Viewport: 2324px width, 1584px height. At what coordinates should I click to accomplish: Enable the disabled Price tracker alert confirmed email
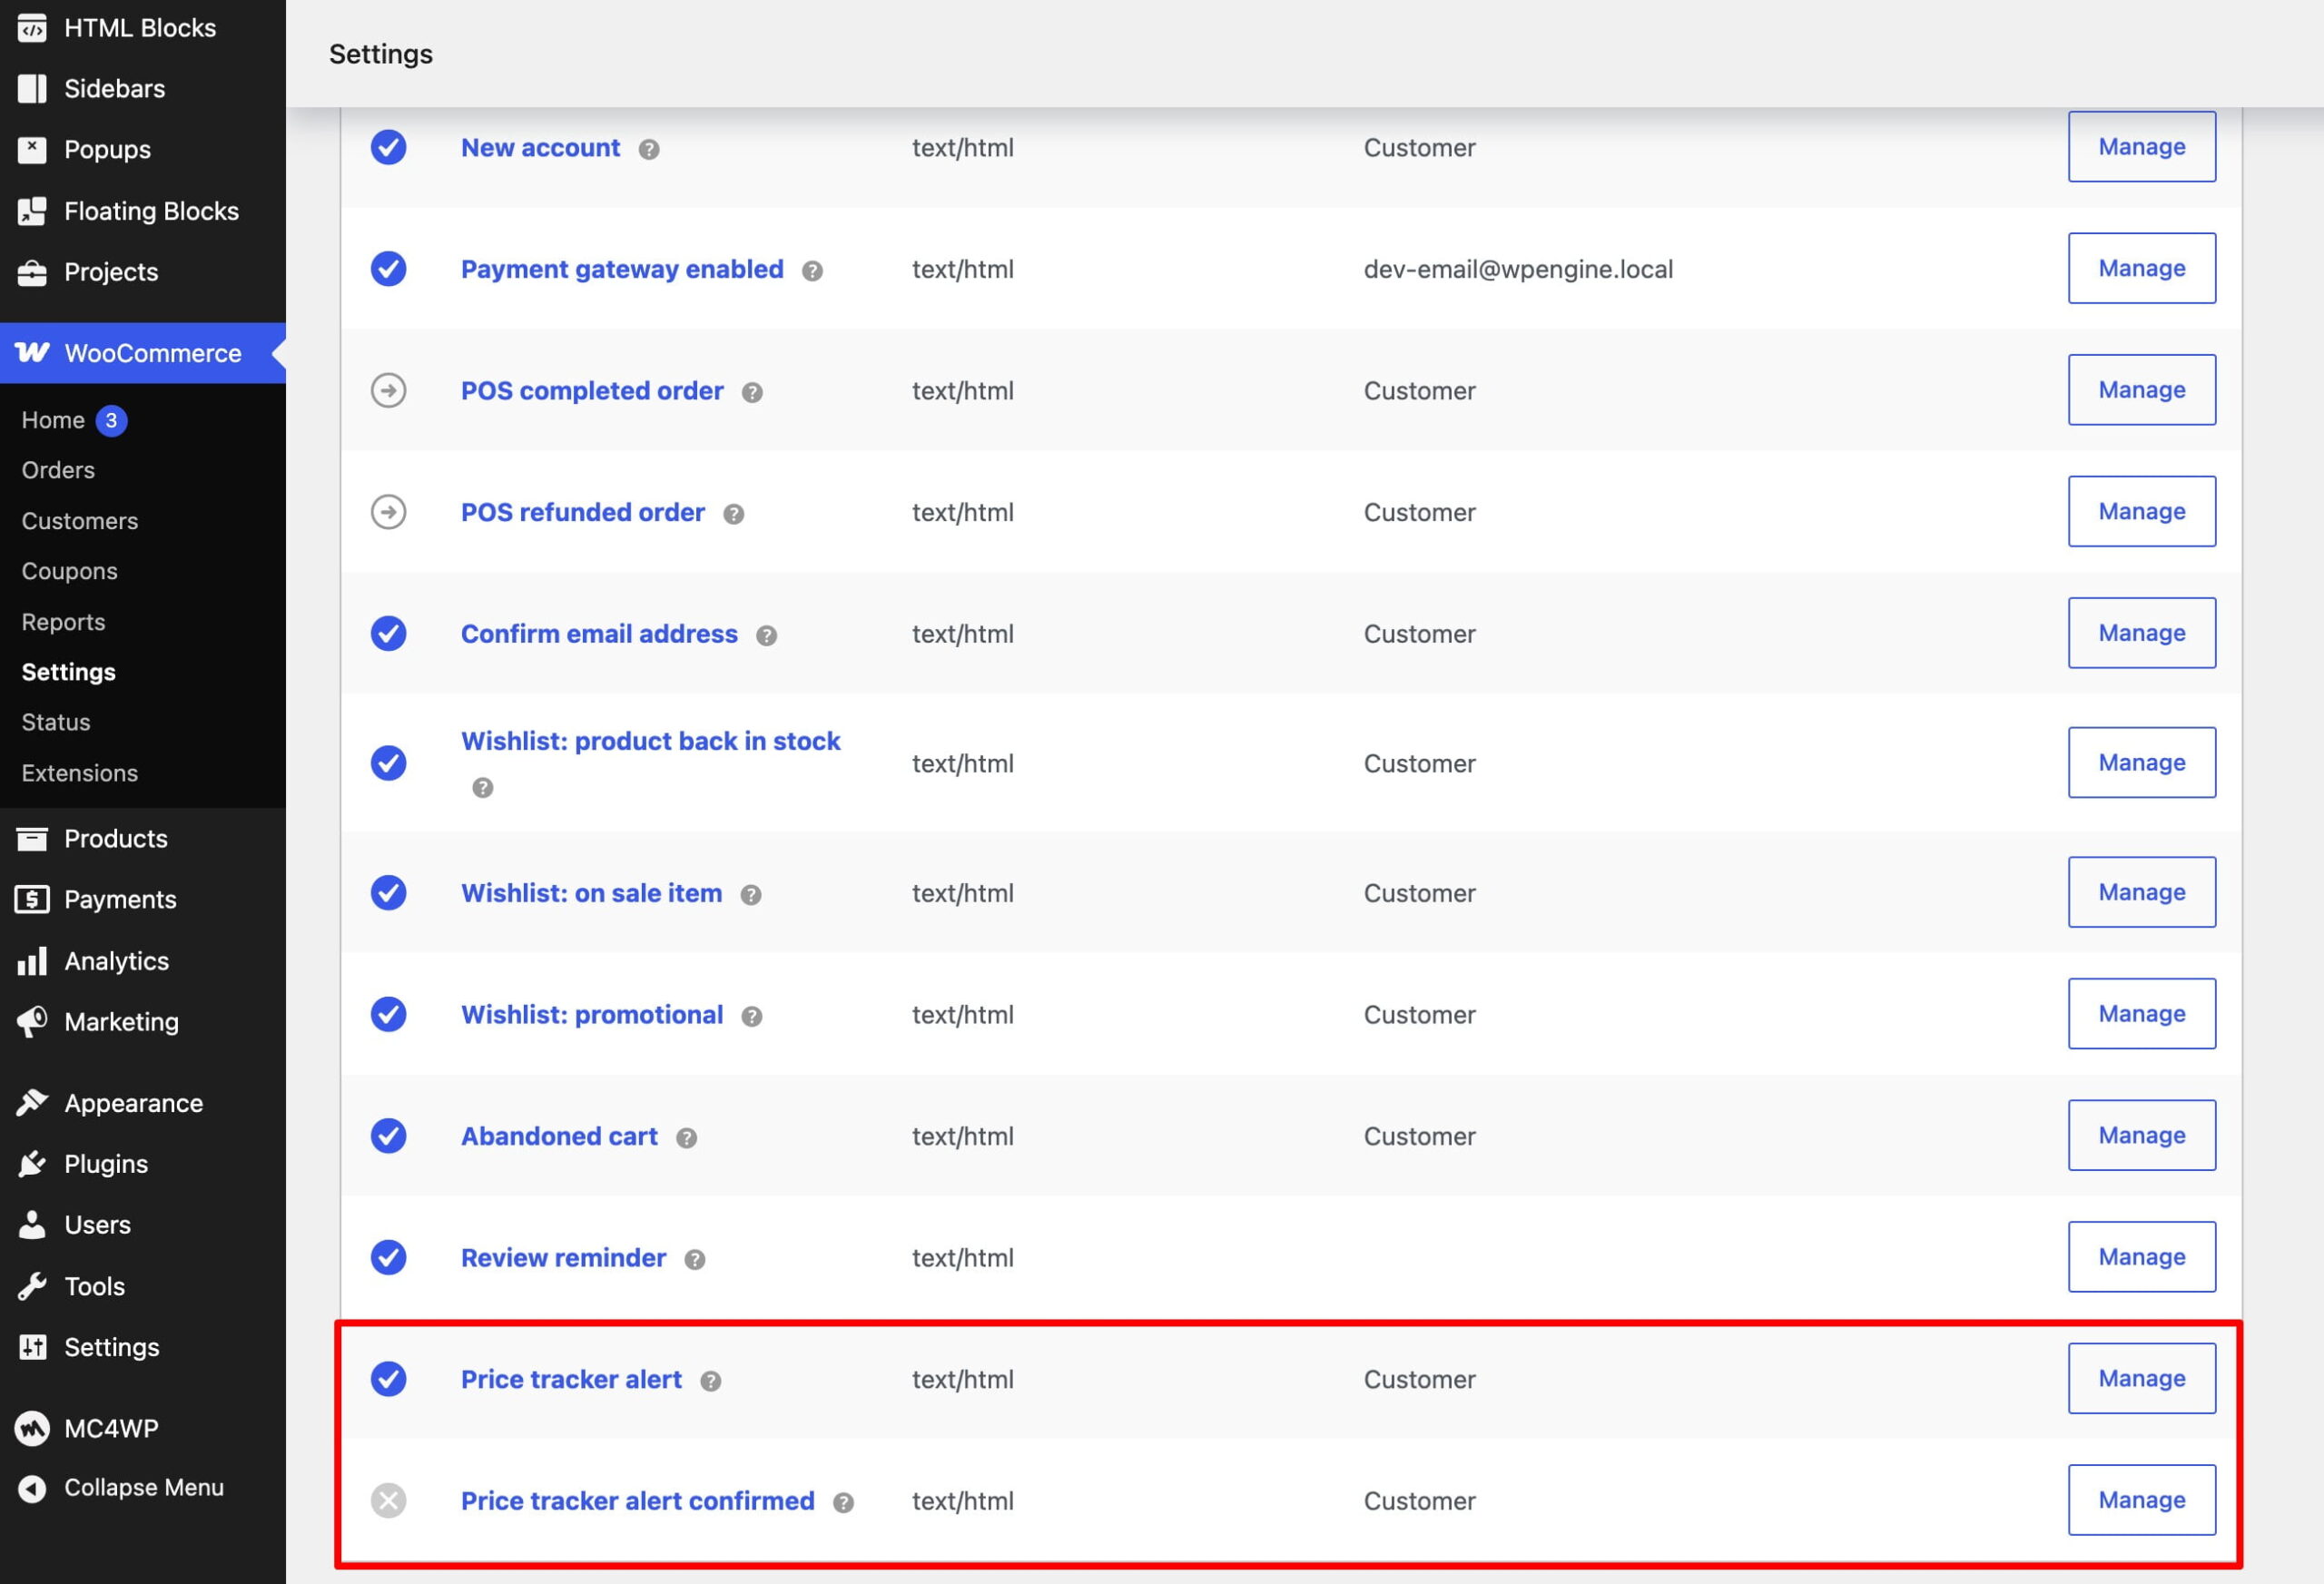pyautogui.click(x=388, y=1500)
